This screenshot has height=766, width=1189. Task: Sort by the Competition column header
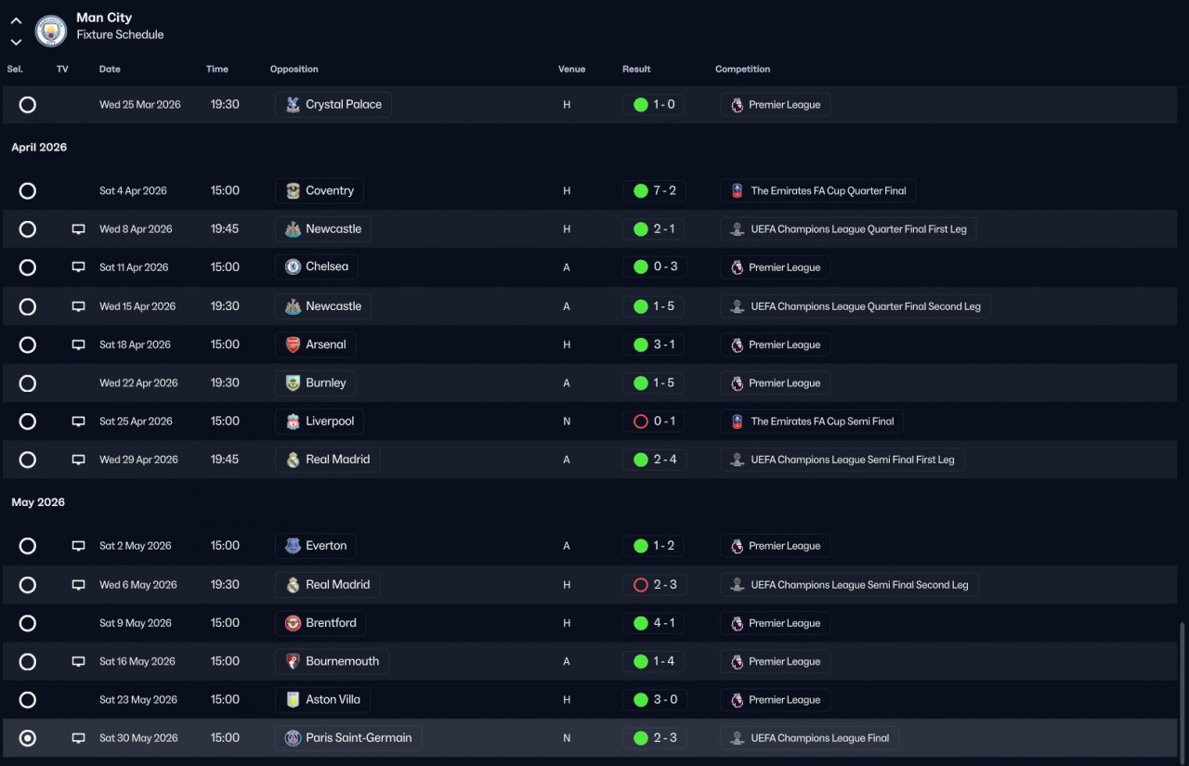742,69
